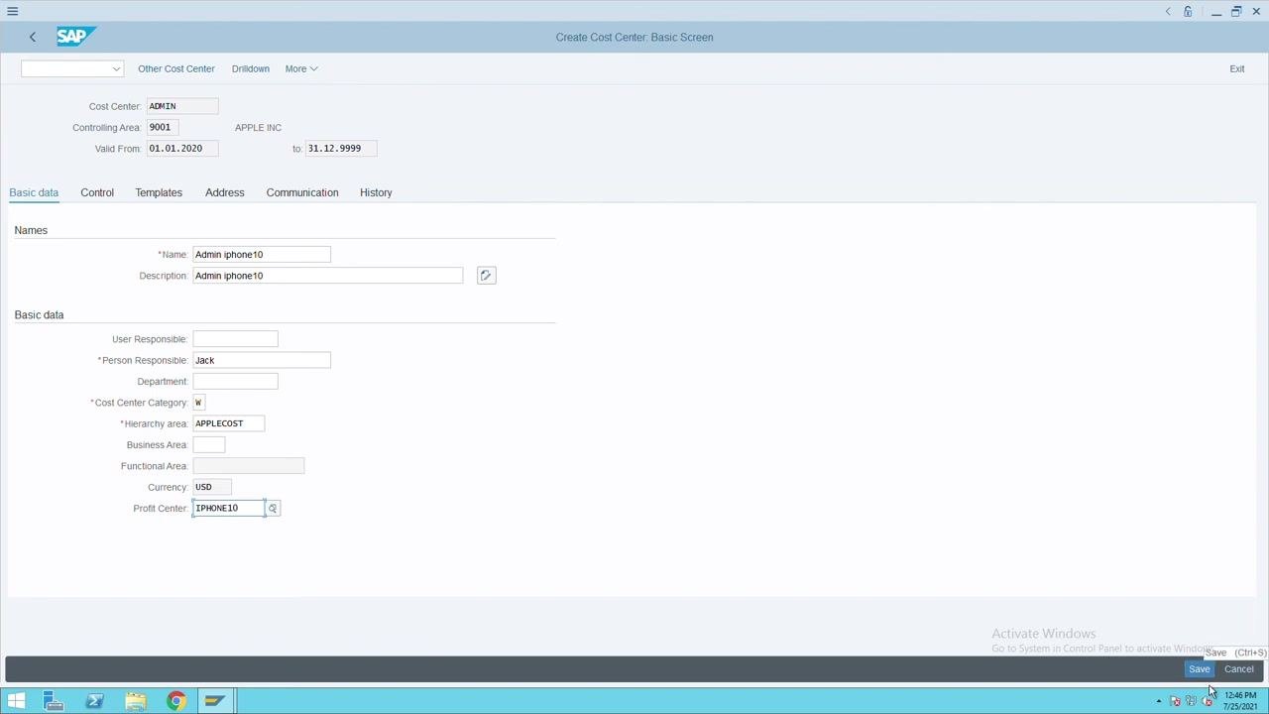Focus the Business Area field

[x=208, y=445]
